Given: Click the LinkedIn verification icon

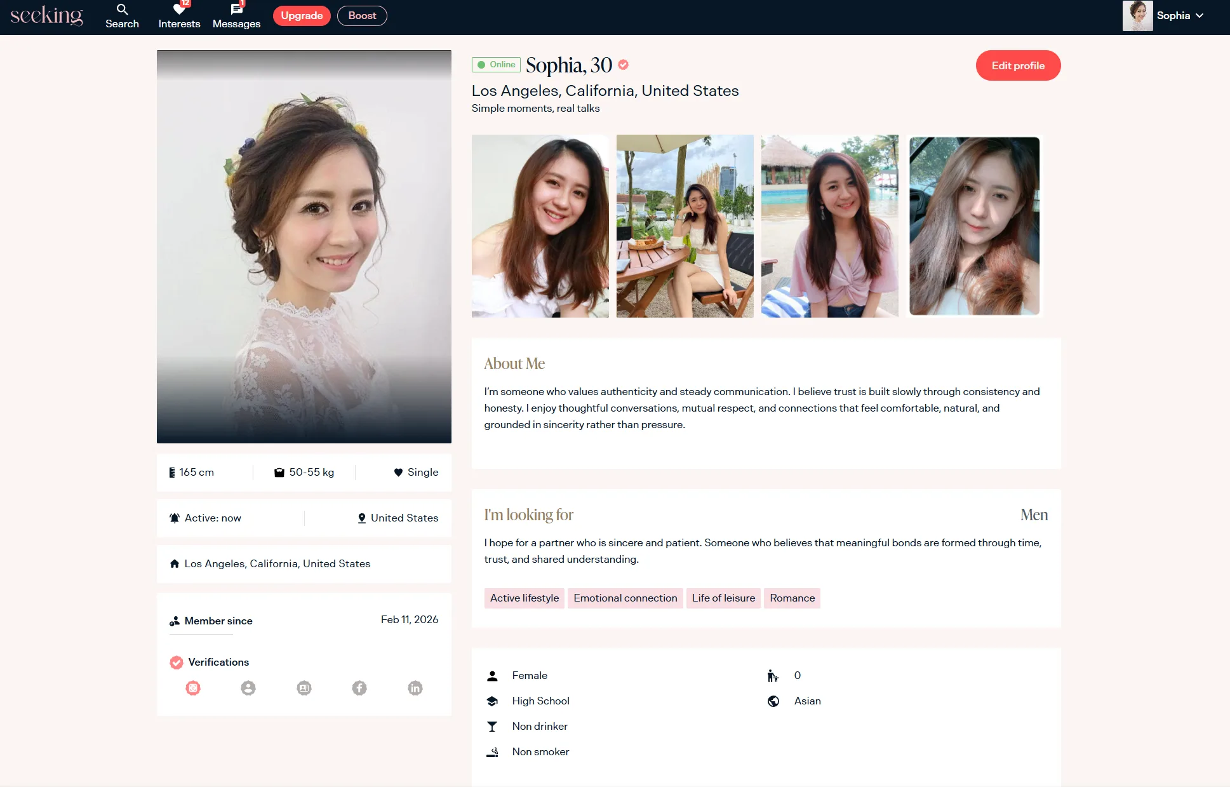Looking at the screenshot, I should coord(415,688).
